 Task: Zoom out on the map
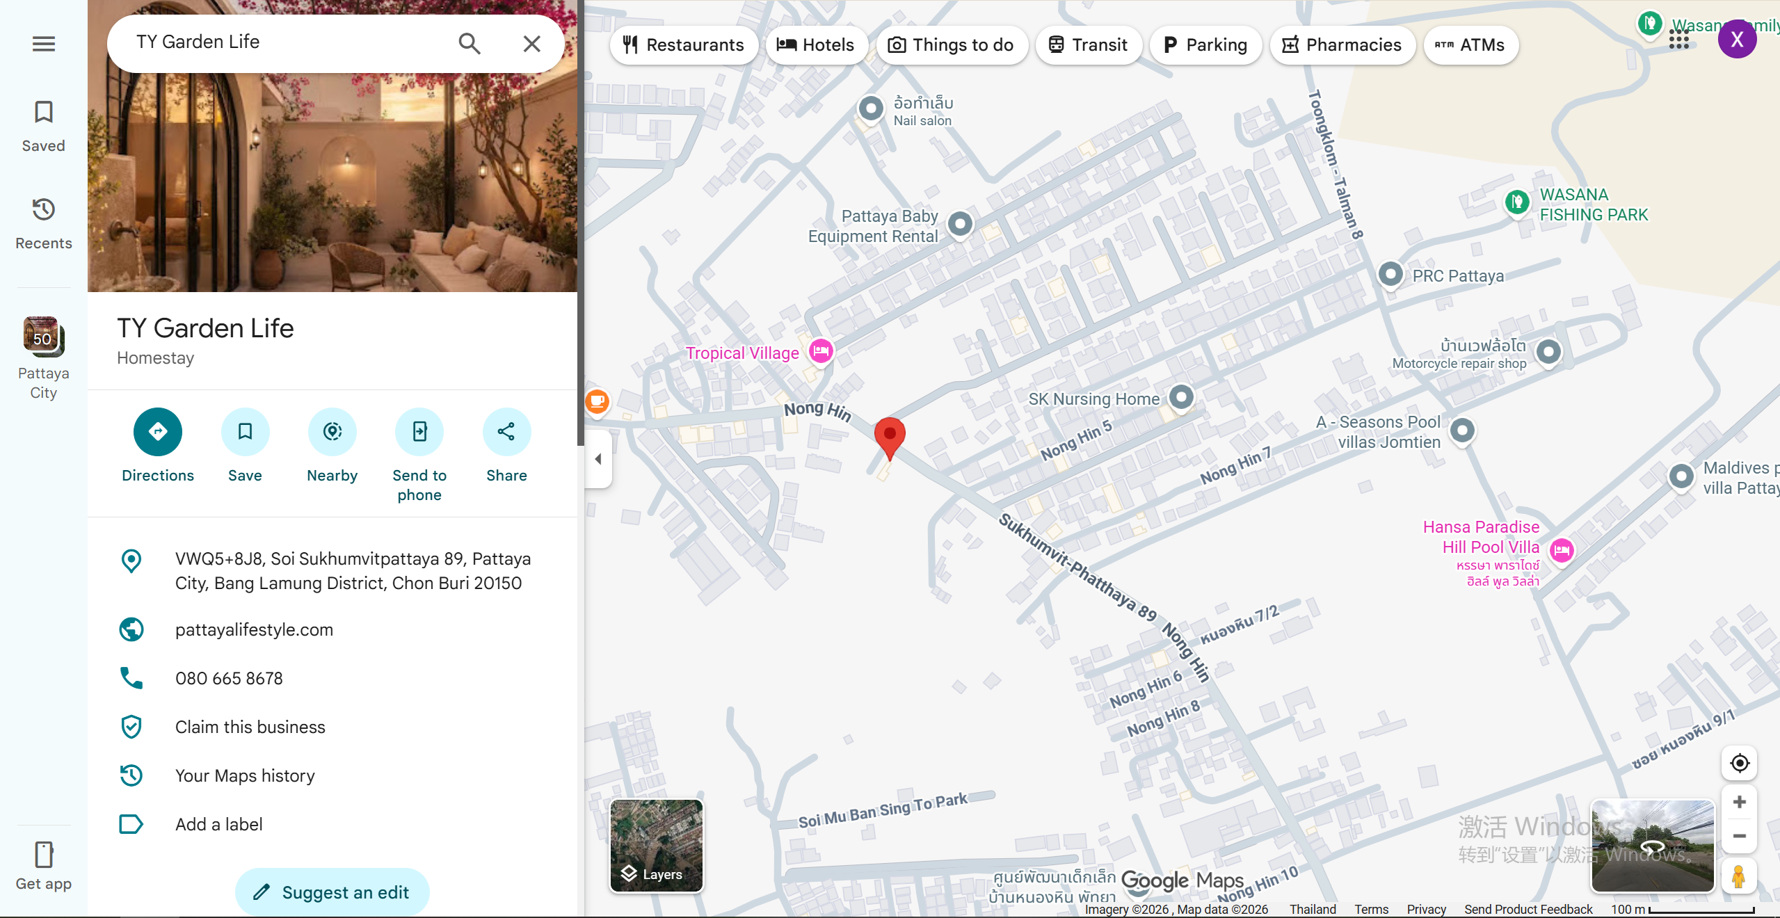tap(1739, 837)
